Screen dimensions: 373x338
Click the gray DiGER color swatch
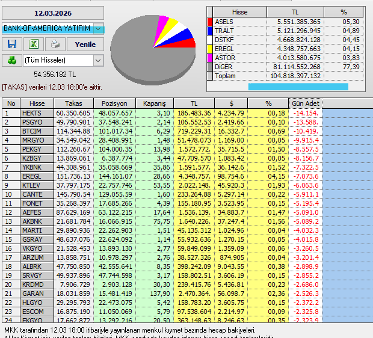[x=210, y=67]
